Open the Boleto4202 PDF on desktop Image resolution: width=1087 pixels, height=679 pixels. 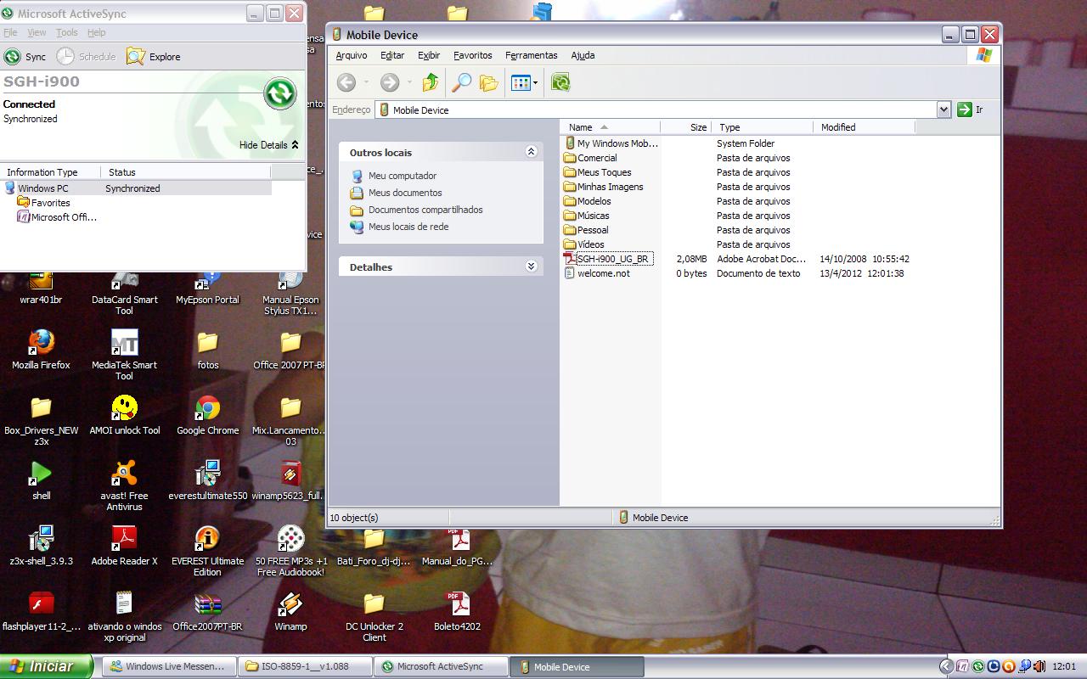tap(458, 611)
